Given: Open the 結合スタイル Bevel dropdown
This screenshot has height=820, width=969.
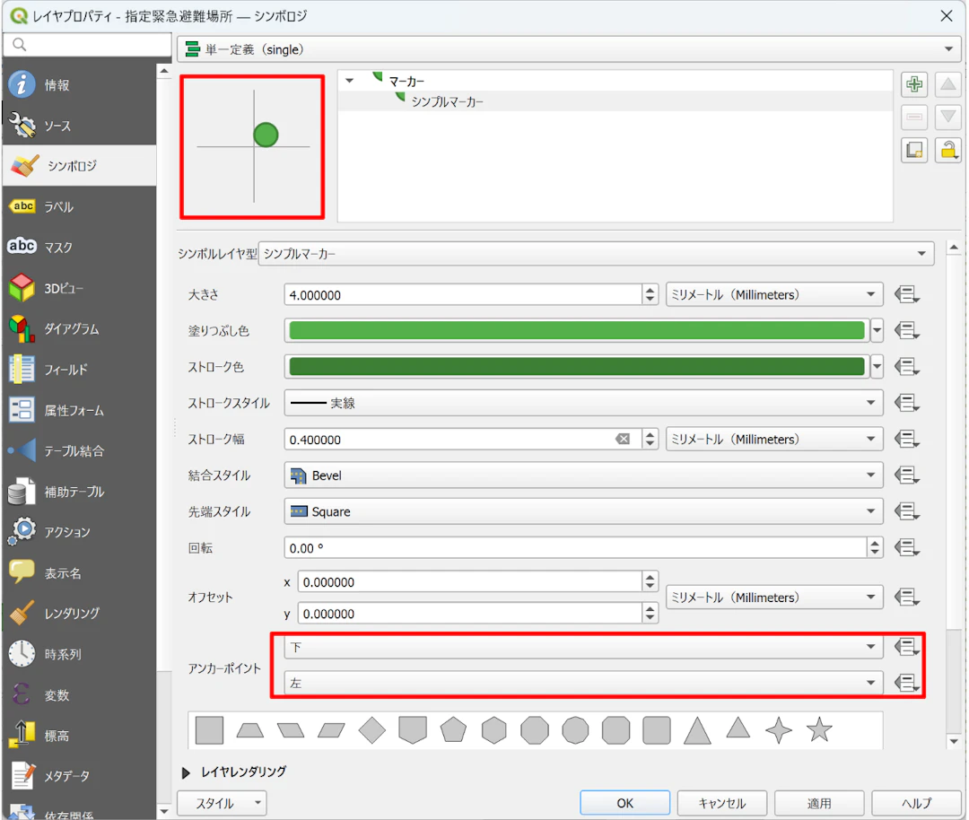Looking at the screenshot, I should click(583, 475).
